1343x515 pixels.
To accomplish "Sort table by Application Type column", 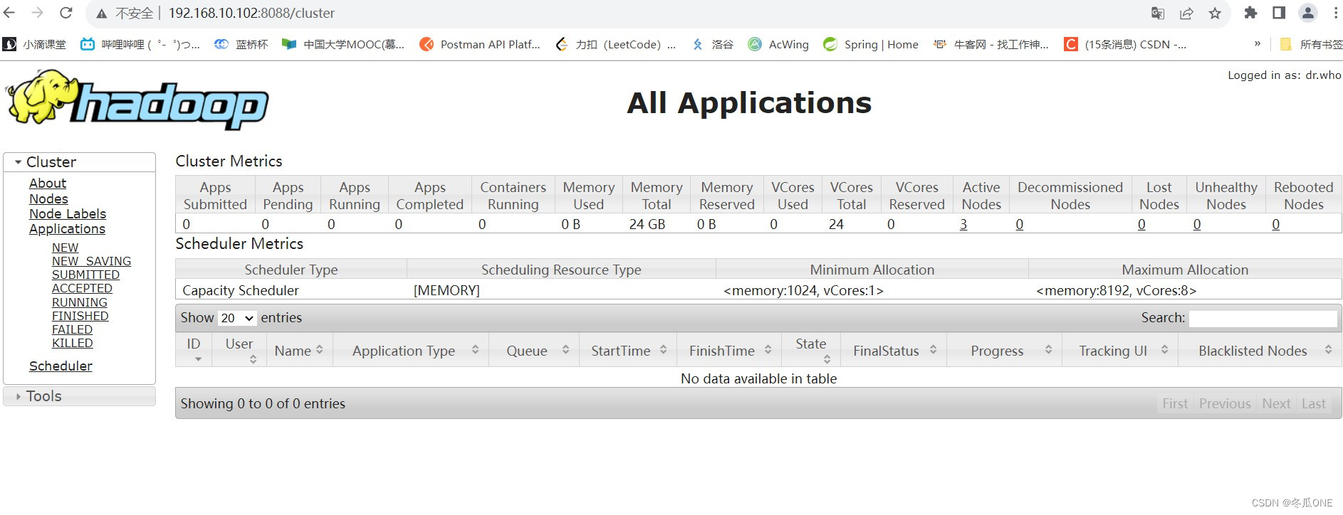I will [411, 351].
